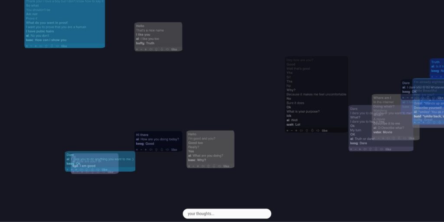Focus the 'your thoughts...' input field
Screen dimensions: 444x222
227,214
